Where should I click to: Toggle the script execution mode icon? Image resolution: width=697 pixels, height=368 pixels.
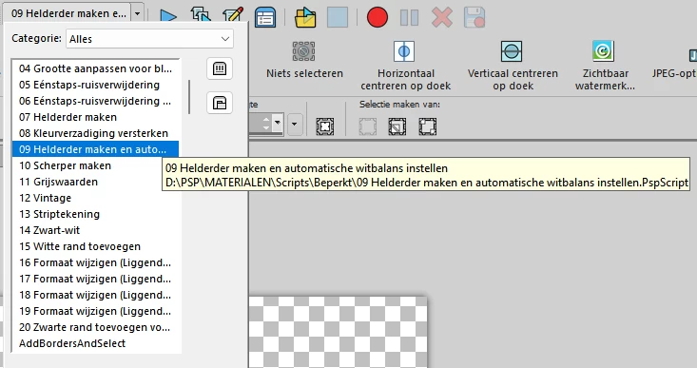click(265, 17)
